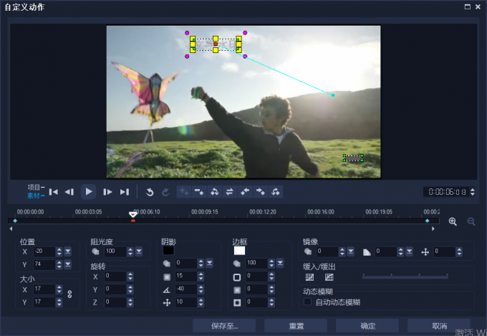Jump to the start of the clip
487x336 pixels.
(x=54, y=192)
